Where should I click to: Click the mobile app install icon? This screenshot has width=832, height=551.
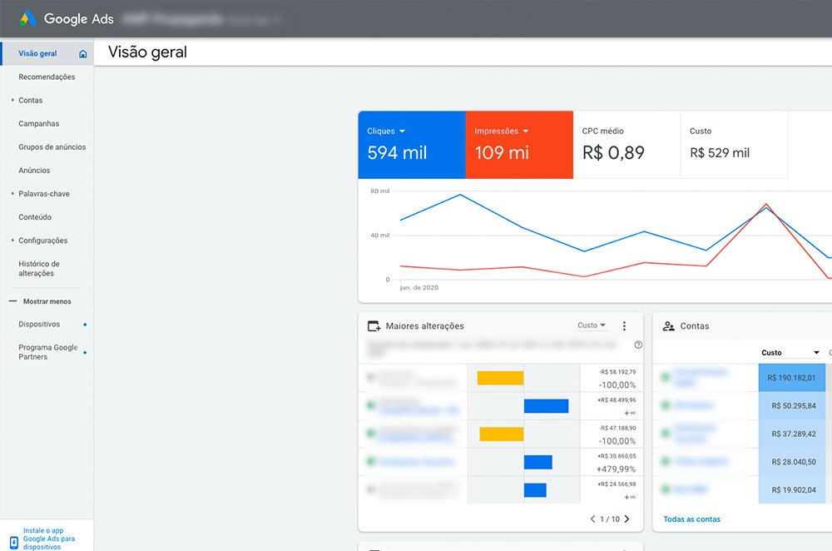pyautogui.click(x=14, y=542)
